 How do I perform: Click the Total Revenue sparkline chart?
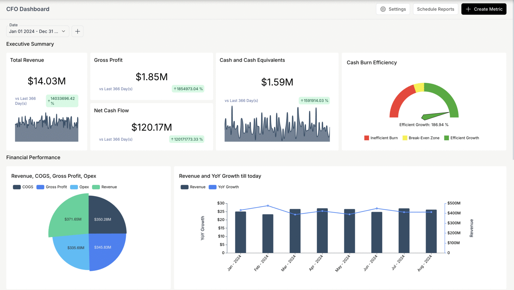click(x=47, y=127)
